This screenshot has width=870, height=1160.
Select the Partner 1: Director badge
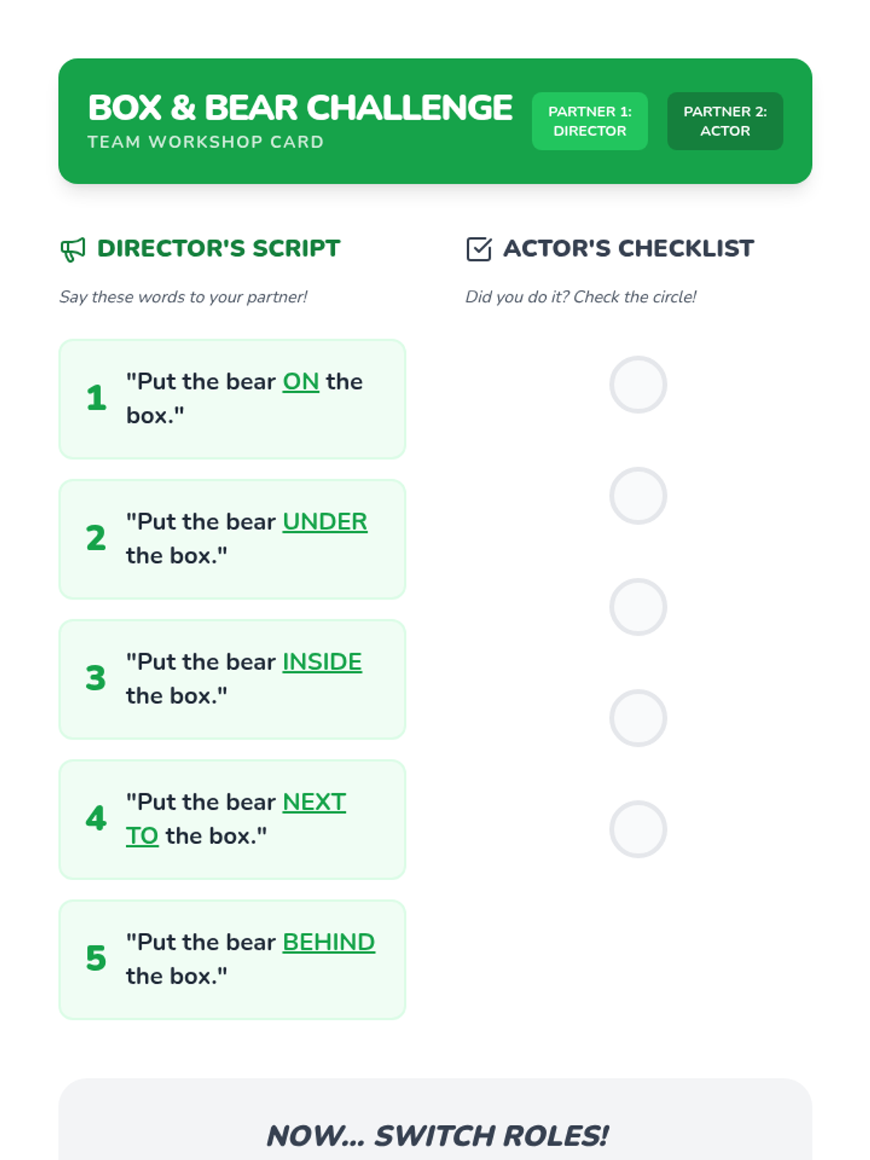(x=590, y=121)
